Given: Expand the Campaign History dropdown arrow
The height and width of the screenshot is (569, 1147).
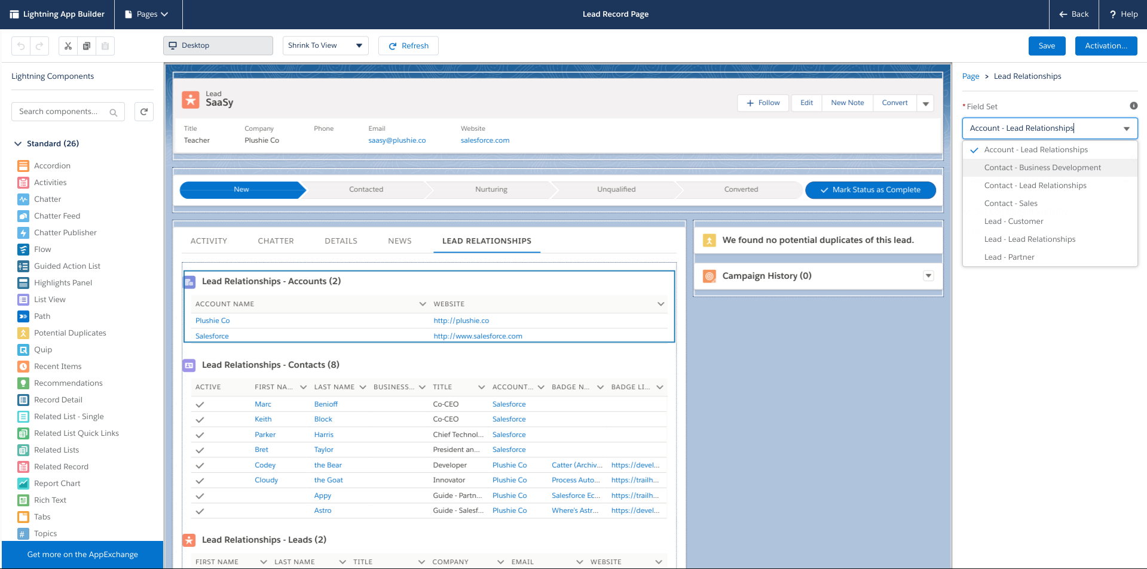Looking at the screenshot, I should [x=928, y=276].
